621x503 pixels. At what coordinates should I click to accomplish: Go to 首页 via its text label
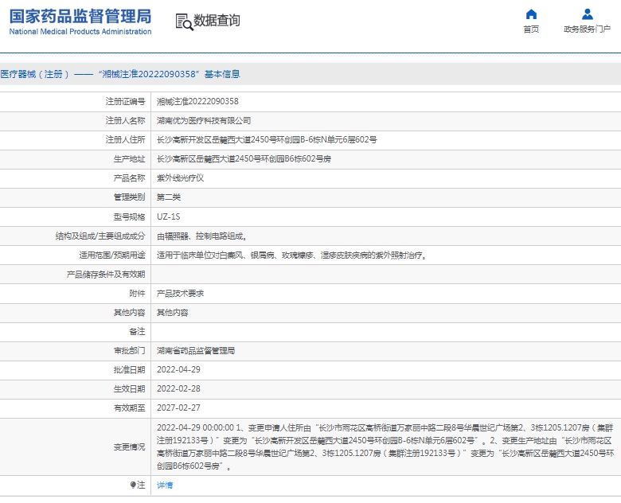[531, 29]
